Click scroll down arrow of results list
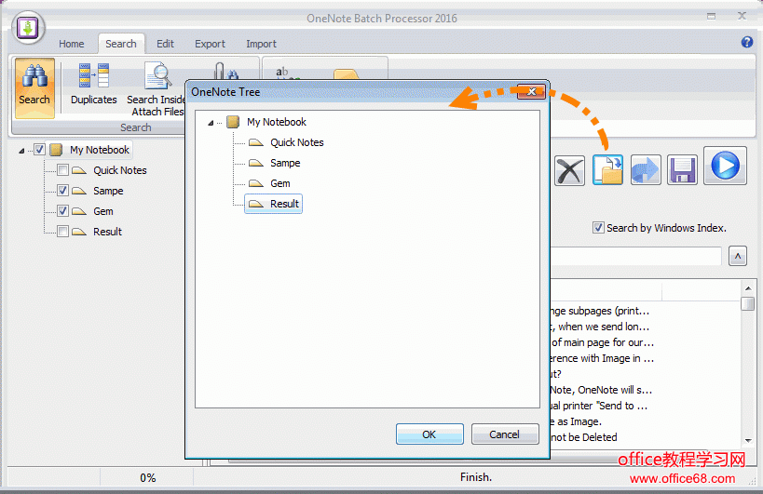Viewport: 763px width, 494px height. [748, 441]
